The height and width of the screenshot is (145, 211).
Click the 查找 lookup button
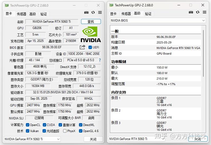tap(91, 22)
